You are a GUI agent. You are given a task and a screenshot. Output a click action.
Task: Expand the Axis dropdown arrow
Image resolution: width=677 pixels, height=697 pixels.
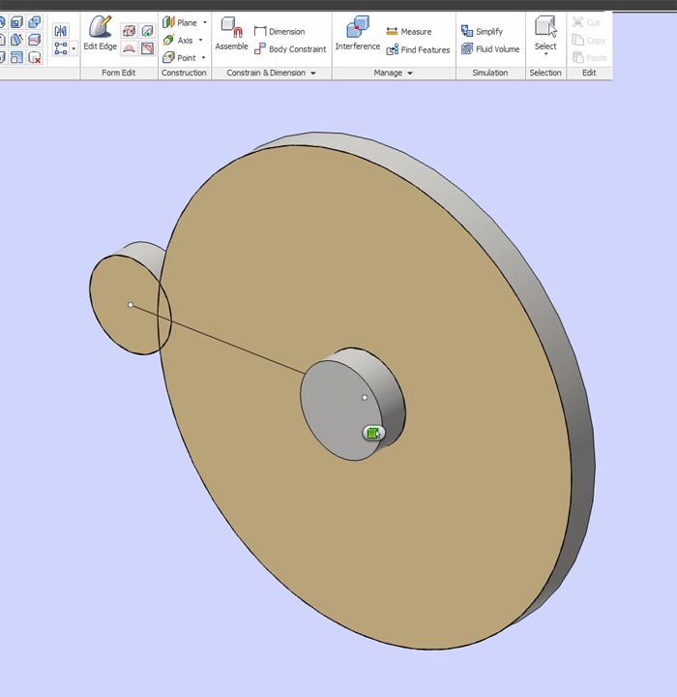pyautogui.click(x=200, y=40)
